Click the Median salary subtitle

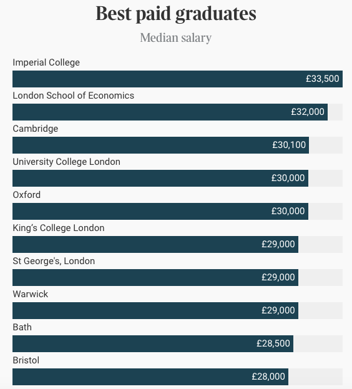(x=176, y=37)
